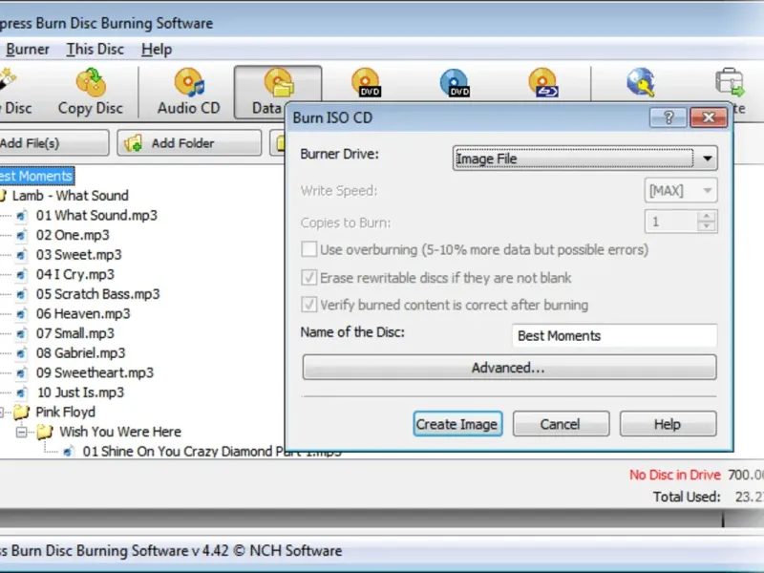Viewport: 764px width, 573px height.
Task: Click the Total Used status label
Action: coord(687,497)
